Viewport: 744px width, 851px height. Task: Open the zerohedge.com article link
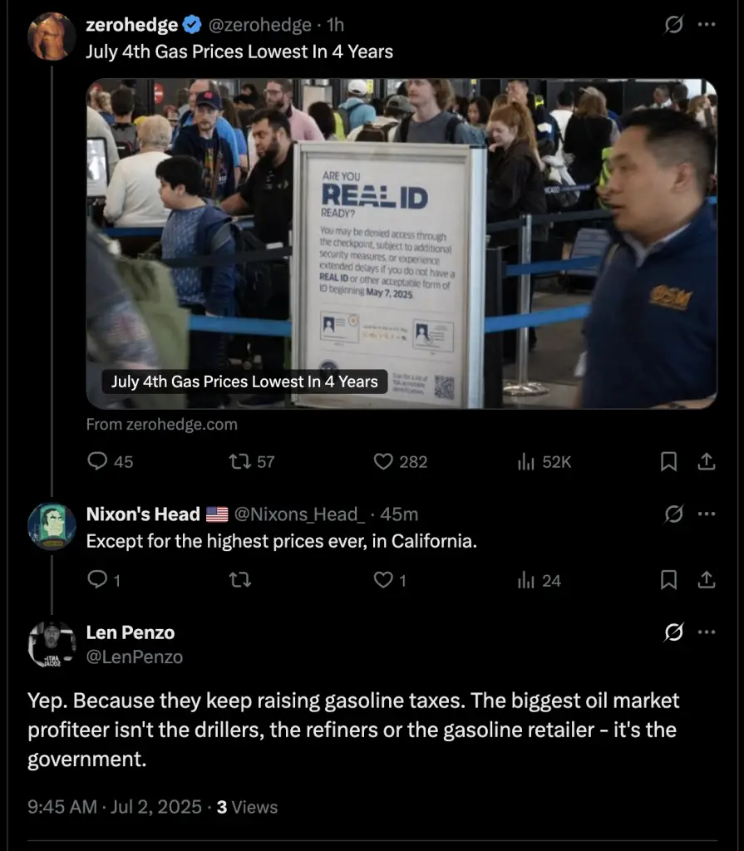[162, 425]
